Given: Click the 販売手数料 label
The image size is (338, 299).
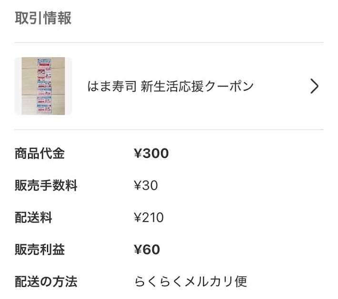Looking at the screenshot, I should [46, 186].
